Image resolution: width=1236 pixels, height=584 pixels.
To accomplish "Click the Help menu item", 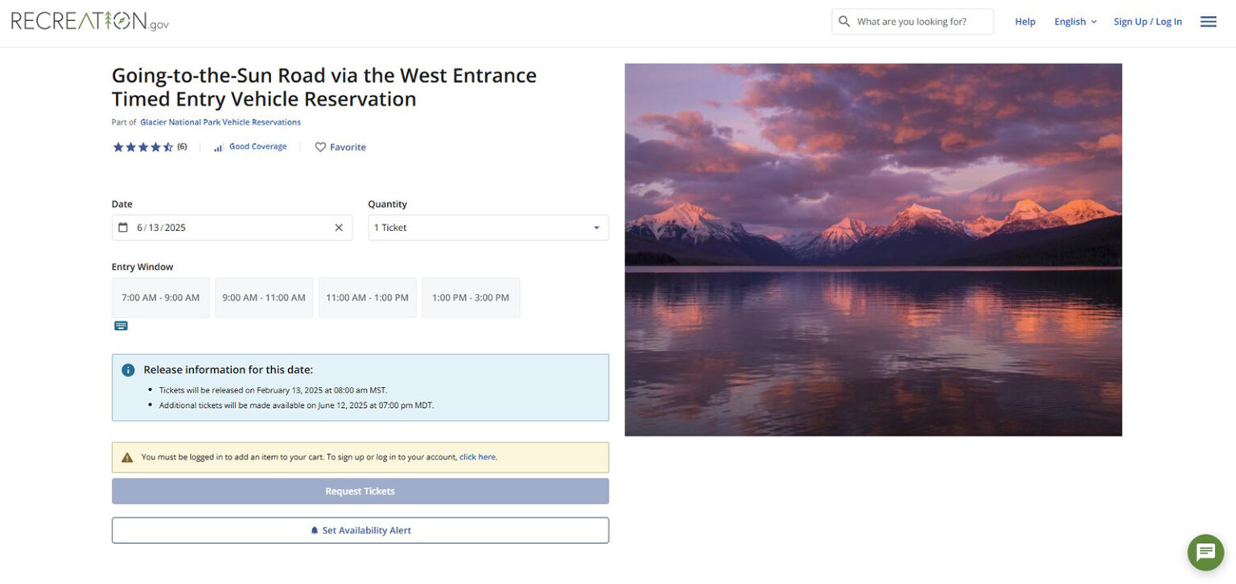I will (1024, 21).
